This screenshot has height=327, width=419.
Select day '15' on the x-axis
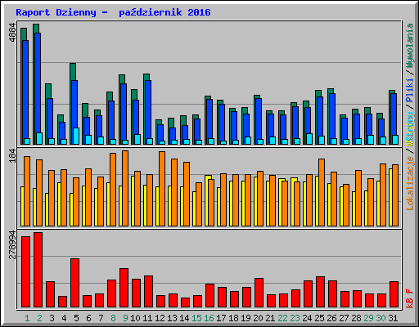point(196,318)
